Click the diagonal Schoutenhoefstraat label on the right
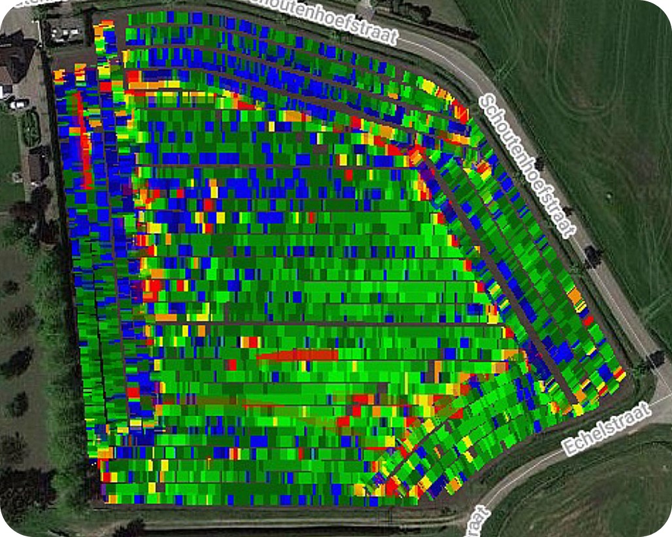672x537 pixels. click(528, 165)
